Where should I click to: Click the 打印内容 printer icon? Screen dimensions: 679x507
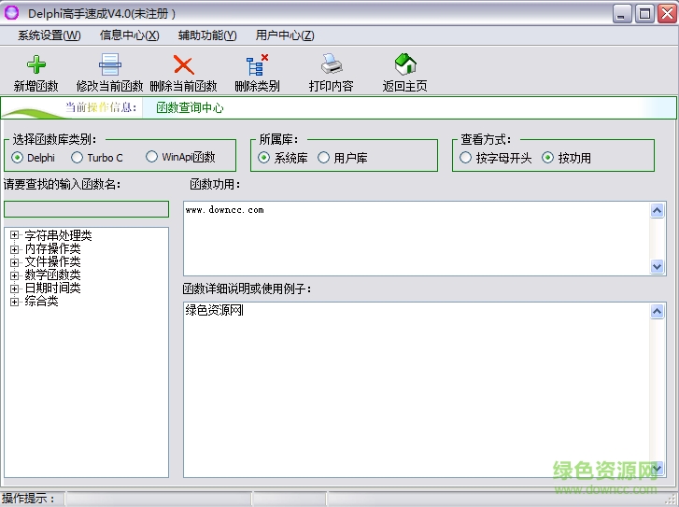point(332,64)
